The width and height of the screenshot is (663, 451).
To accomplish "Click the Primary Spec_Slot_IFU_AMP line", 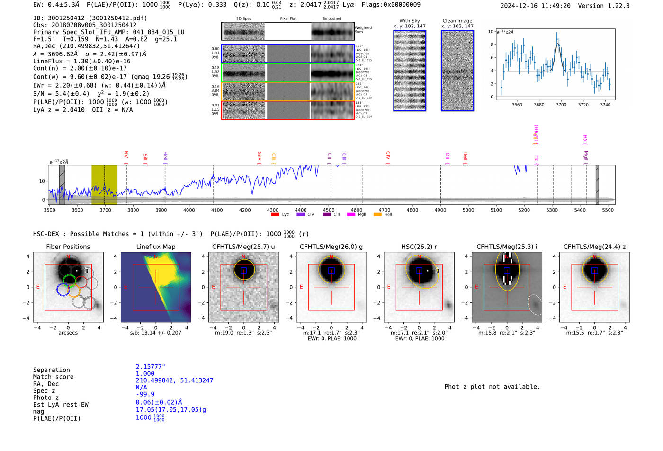I will [109, 32].
